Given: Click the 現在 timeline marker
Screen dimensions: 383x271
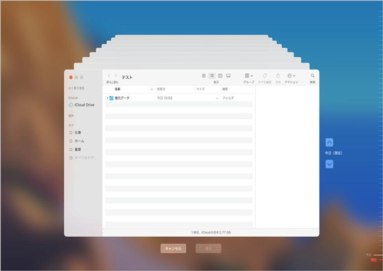Looking at the screenshot, I should (x=374, y=260).
